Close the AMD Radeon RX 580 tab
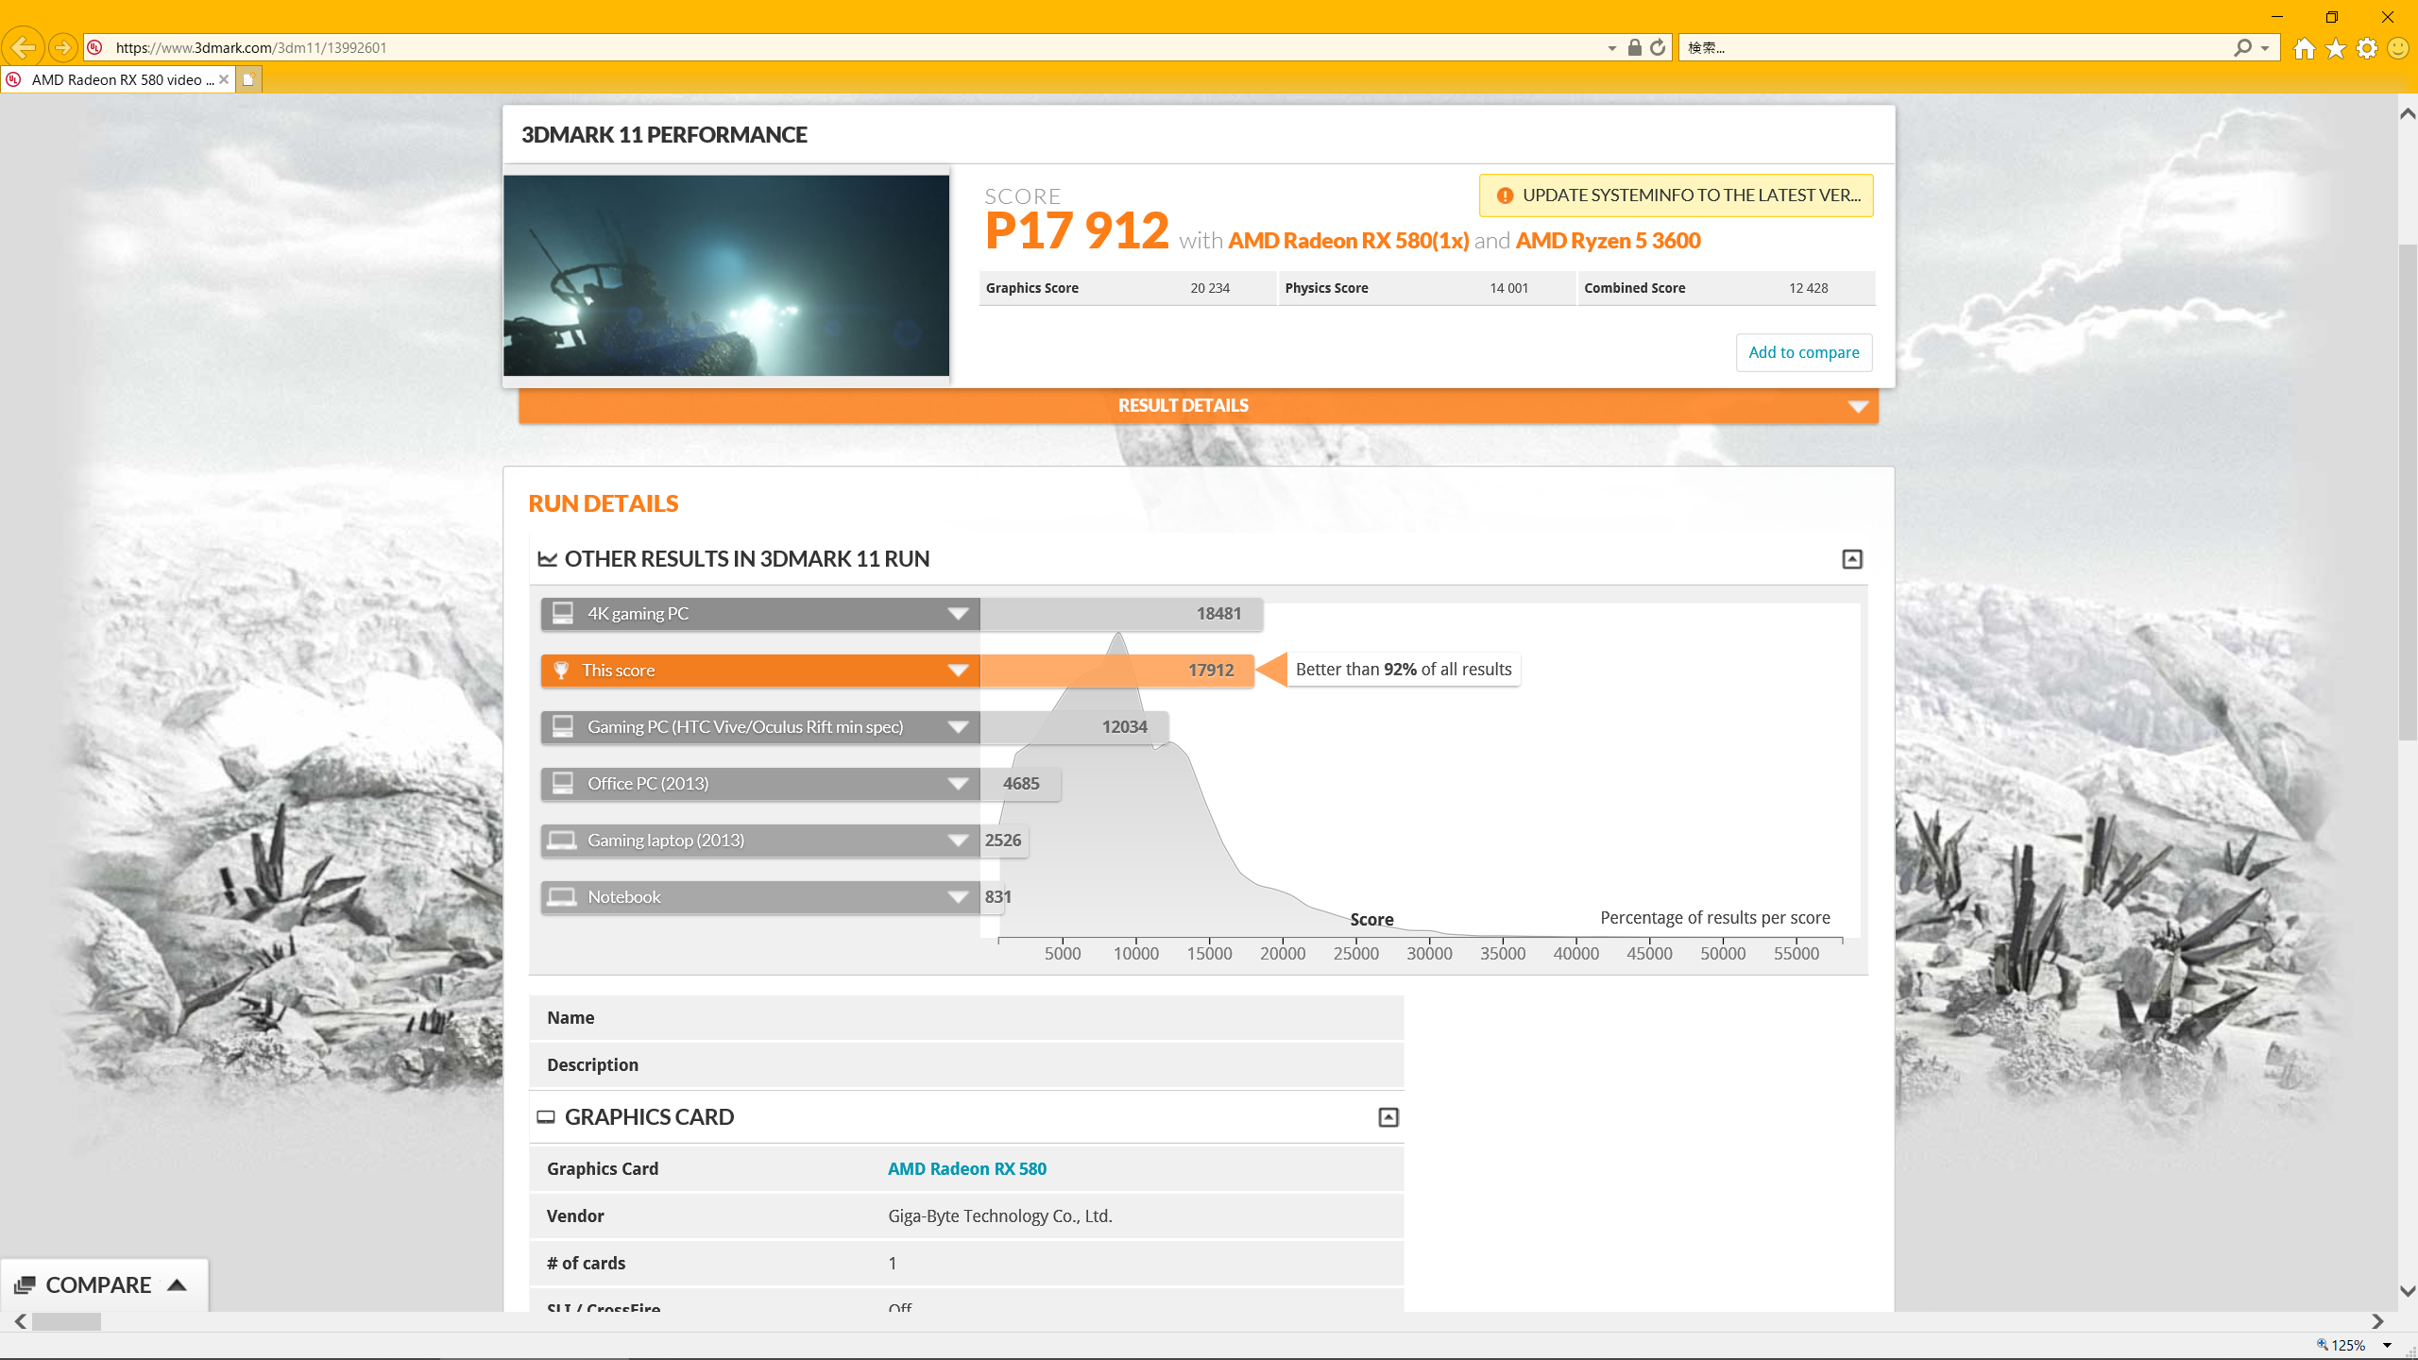The image size is (2418, 1360). point(224,79)
